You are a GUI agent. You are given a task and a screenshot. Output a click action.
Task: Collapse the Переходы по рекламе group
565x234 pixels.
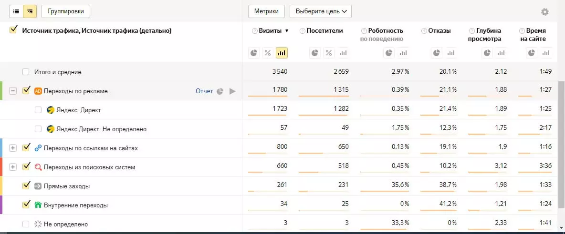click(x=13, y=91)
